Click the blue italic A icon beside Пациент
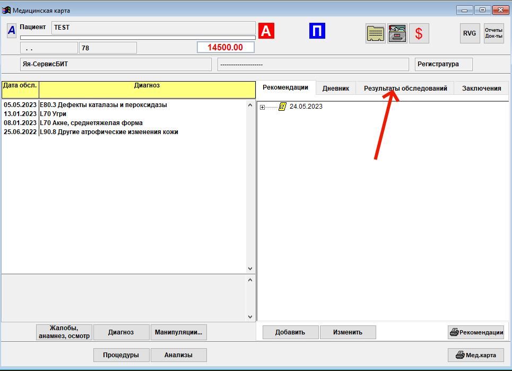This screenshot has width=512, height=371. pos(11,31)
